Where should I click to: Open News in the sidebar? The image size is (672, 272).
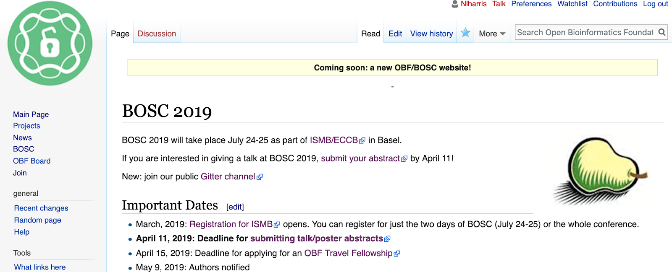[x=22, y=137]
